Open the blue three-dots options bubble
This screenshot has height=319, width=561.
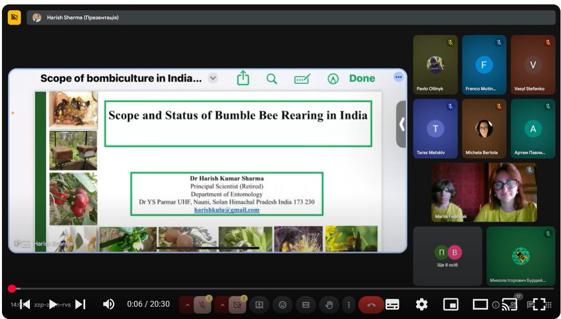398,77
